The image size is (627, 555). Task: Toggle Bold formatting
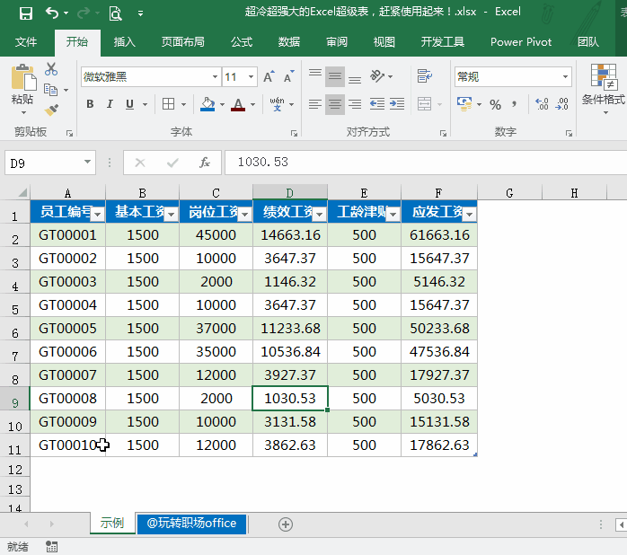pyautogui.click(x=90, y=104)
